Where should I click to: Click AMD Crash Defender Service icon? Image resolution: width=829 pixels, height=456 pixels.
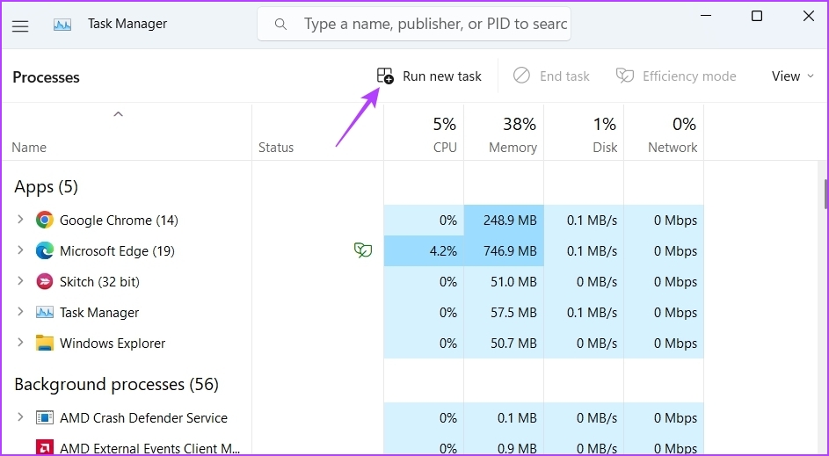(45, 417)
